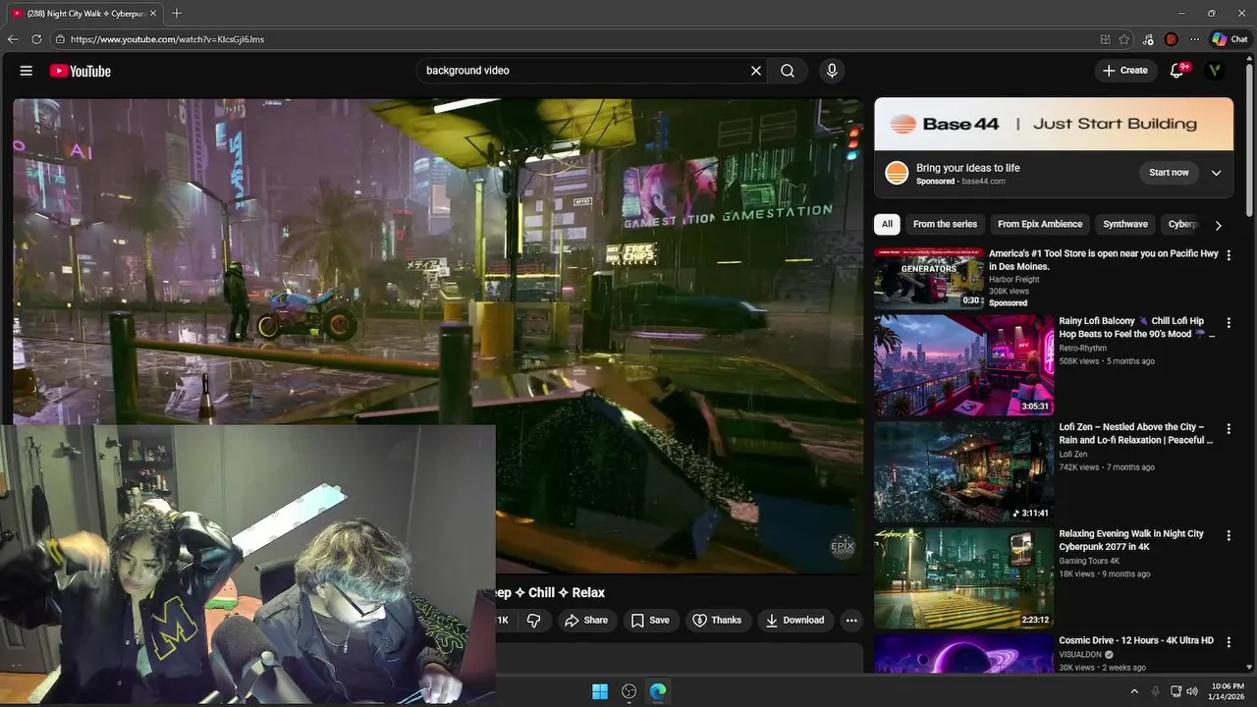
Task: Run search with the magnifier button
Action: (x=788, y=71)
